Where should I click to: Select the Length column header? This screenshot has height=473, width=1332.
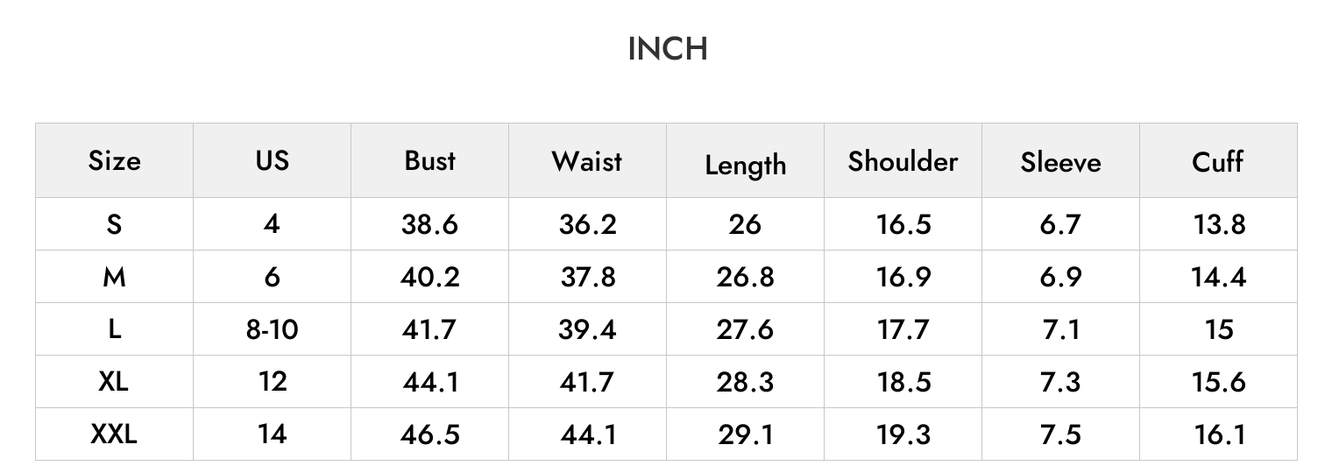click(x=745, y=165)
